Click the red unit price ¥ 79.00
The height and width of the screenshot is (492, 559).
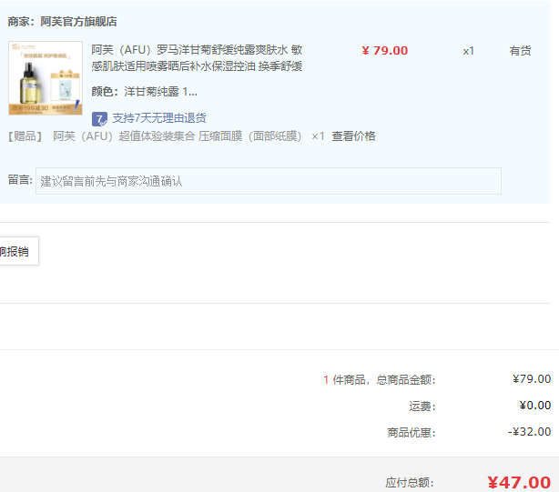click(385, 51)
